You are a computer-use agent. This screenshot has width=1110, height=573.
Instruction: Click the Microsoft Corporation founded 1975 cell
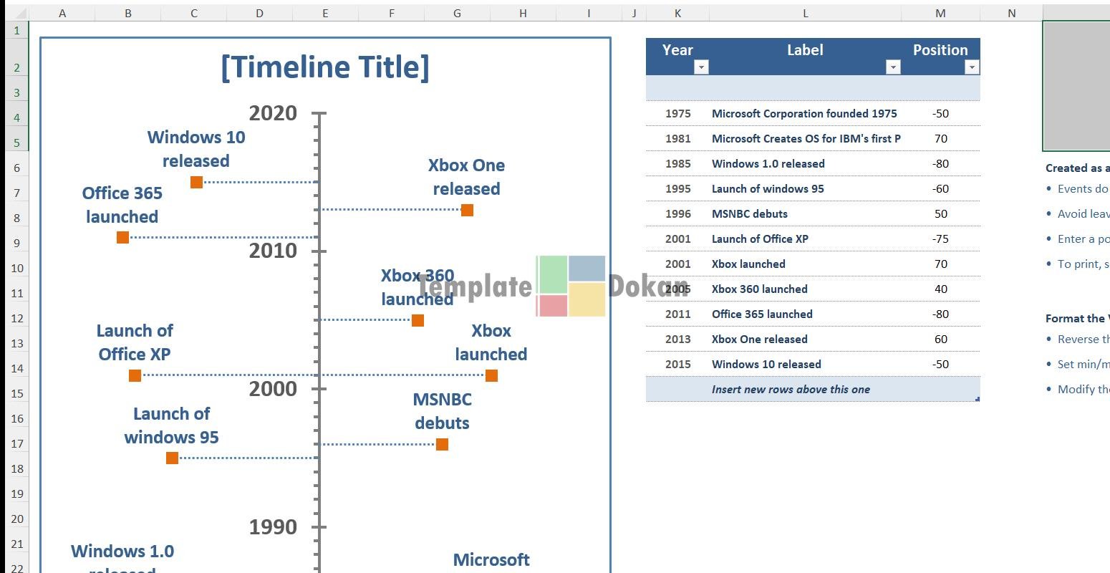click(803, 113)
